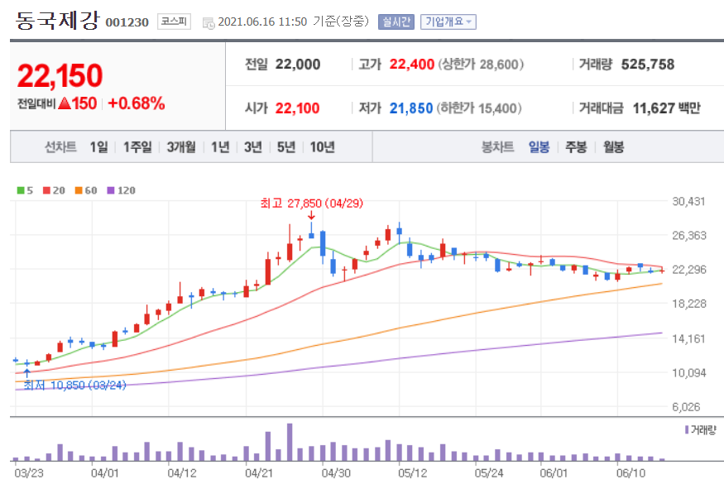The width and height of the screenshot is (724, 484).
Task: Click the 시가 22,100 open price value
Action: point(298,108)
